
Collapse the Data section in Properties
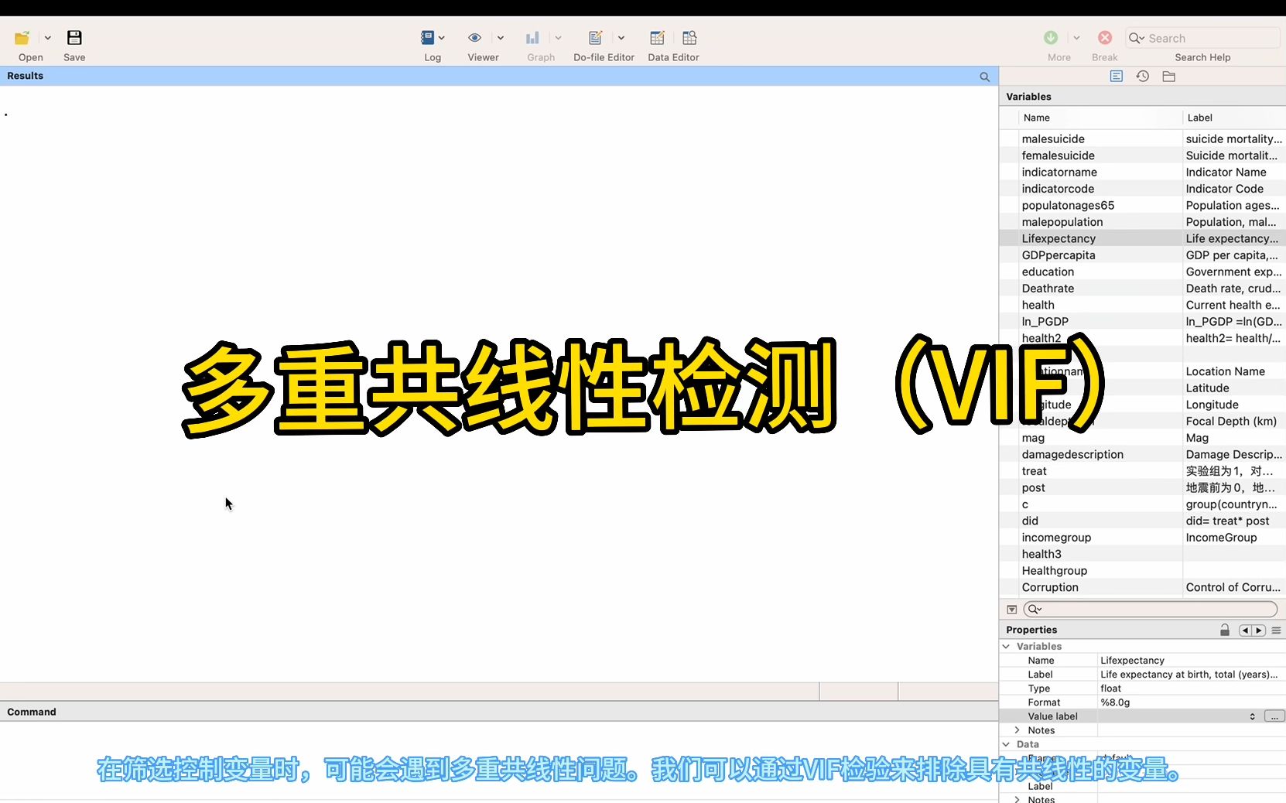(1007, 744)
